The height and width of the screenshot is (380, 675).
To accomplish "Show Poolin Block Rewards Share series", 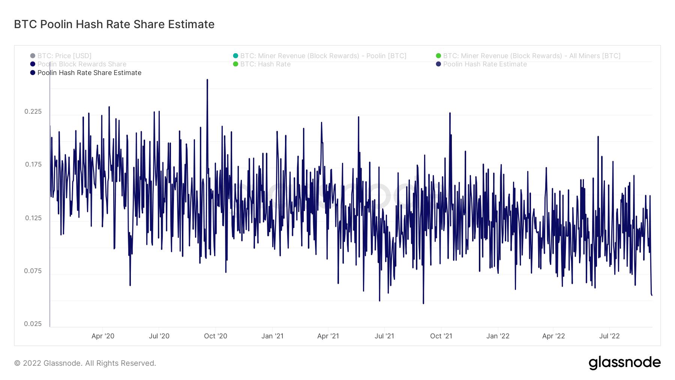I will (x=82, y=64).
